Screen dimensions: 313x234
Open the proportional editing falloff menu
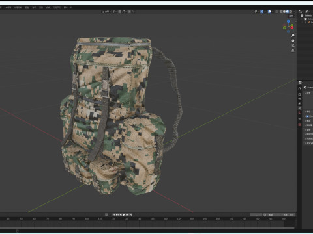pyautogui.click(x=132, y=12)
